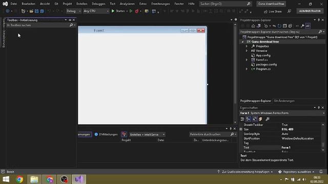Click the Save All toolbar icon
Viewport: 328px width, 184px height.
(42, 11)
